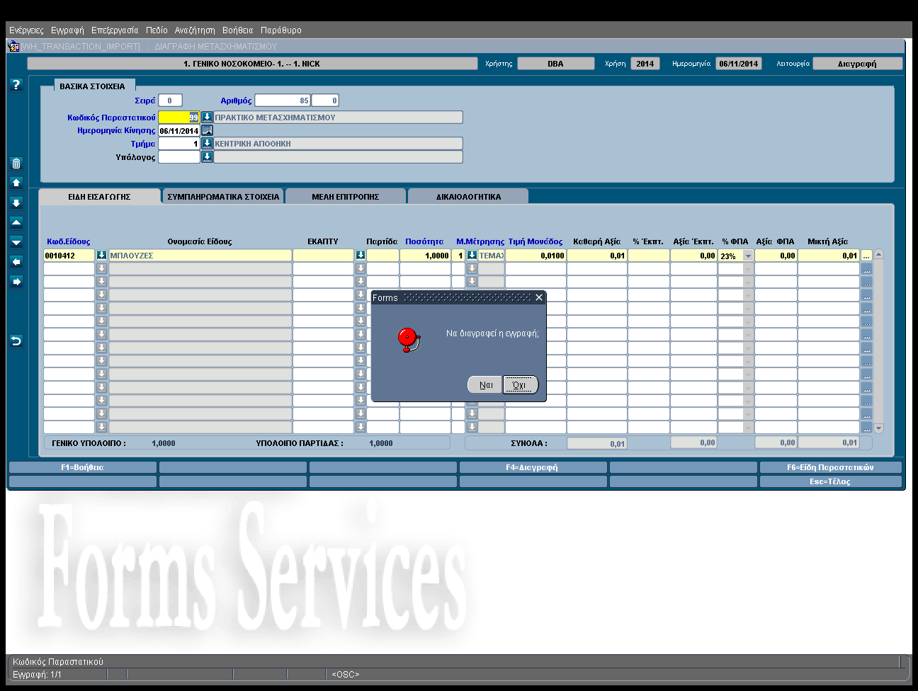Viewport: 918px width, 691px height.
Task: Click the Αριθμός field showing 85
Action: (x=283, y=101)
